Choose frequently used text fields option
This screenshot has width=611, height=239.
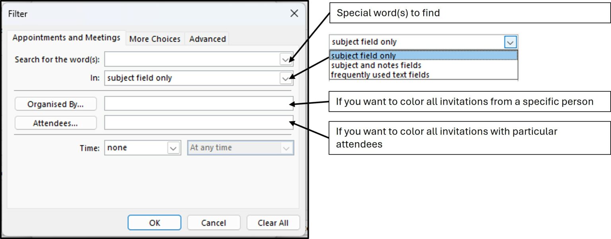[380, 74]
